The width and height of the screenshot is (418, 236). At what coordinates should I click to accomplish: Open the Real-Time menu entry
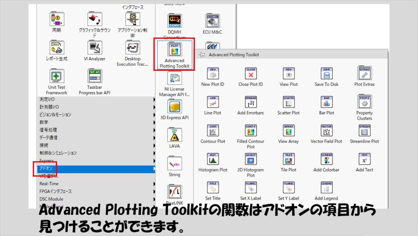click(49, 184)
